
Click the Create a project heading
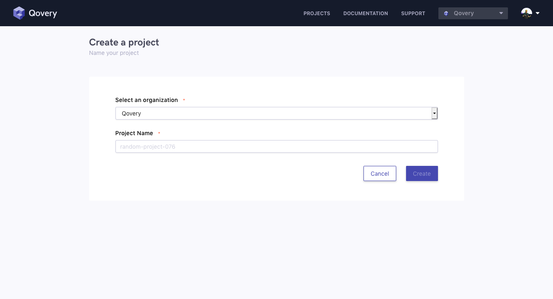point(124,42)
